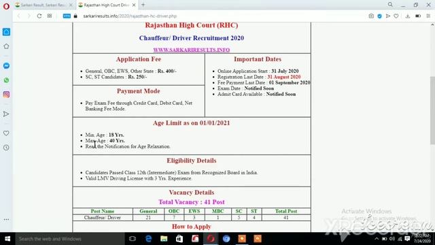Viewport: 435px width, 245px height.
Task: Add page to bookmarks heart icon
Action: click(396, 16)
